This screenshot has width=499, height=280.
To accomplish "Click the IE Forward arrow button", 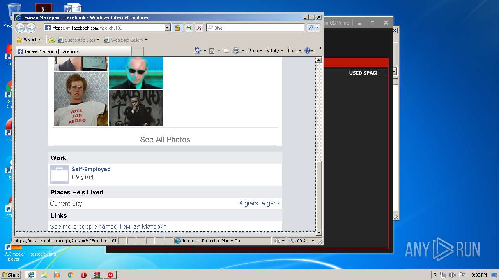I will [x=31, y=28].
